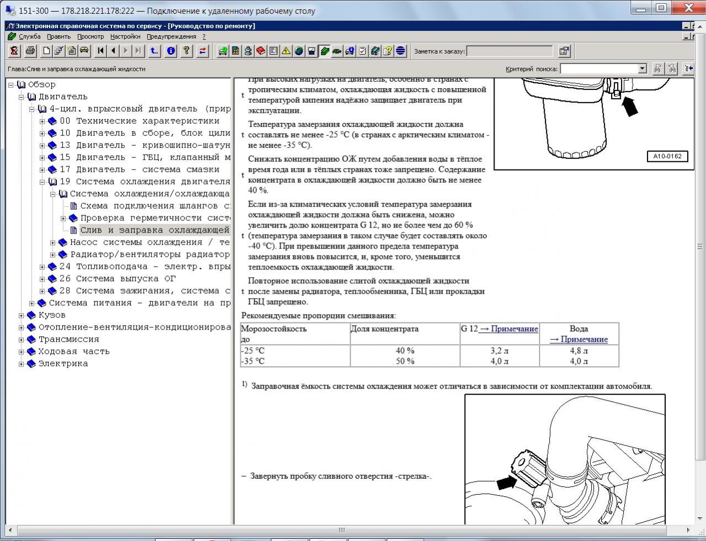
Task: Click the '3,2 л' table cell
Action: coord(500,351)
